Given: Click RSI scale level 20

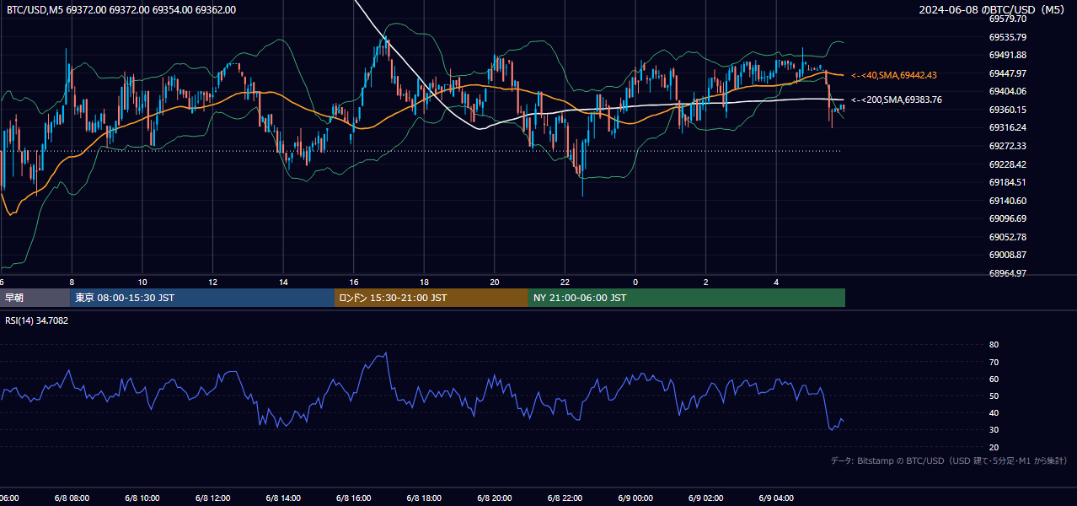Looking at the screenshot, I should (994, 447).
